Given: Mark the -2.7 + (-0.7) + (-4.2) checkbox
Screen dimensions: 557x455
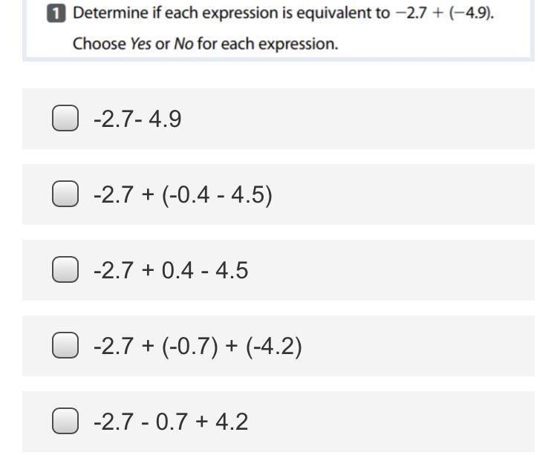Looking at the screenshot, I should pyautogui.click(x=65, y=345).
